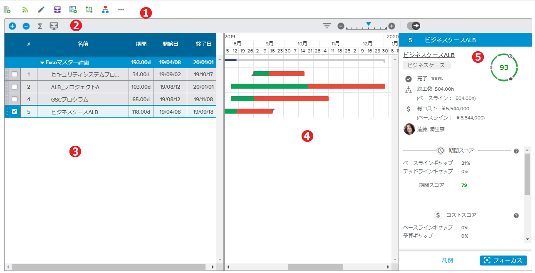The width and height of the screenshot is (535, 273).
Task: Collapse the Excoマスター計画 group row
Action: [x=42, y=62]
